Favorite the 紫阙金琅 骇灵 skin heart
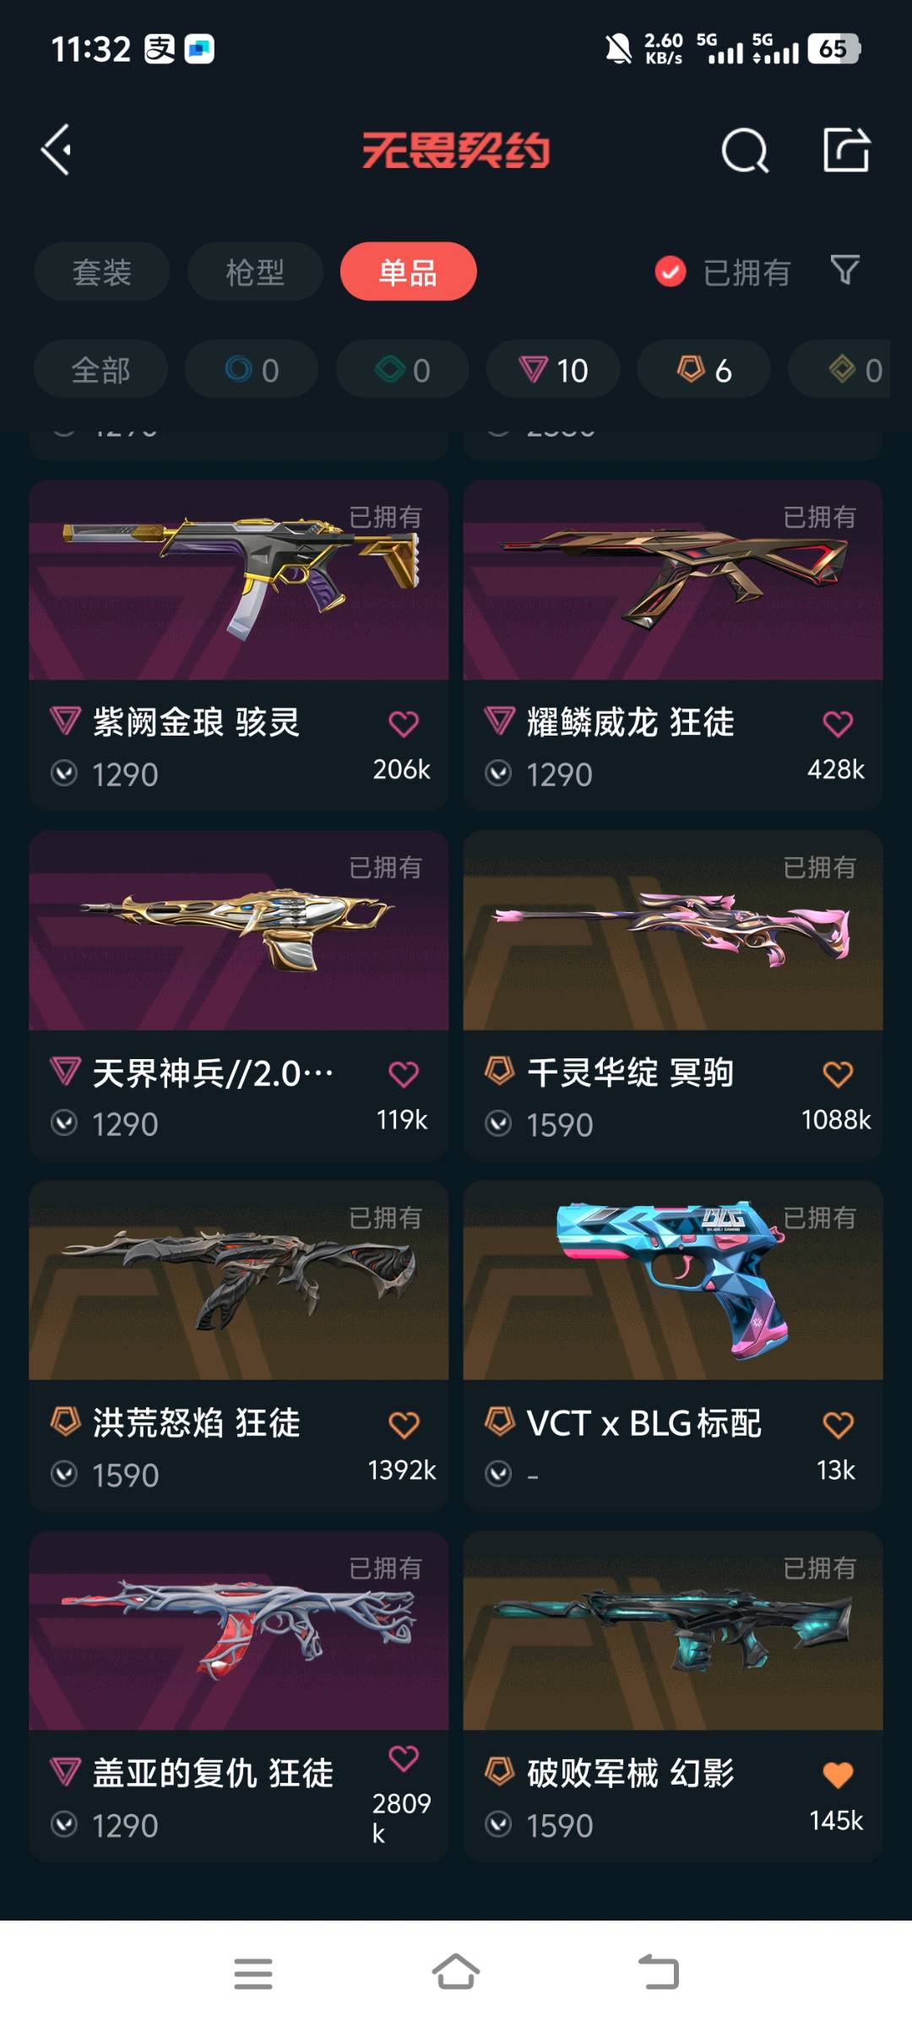This screenshot has width=912, height=2027. coord(403,724)
